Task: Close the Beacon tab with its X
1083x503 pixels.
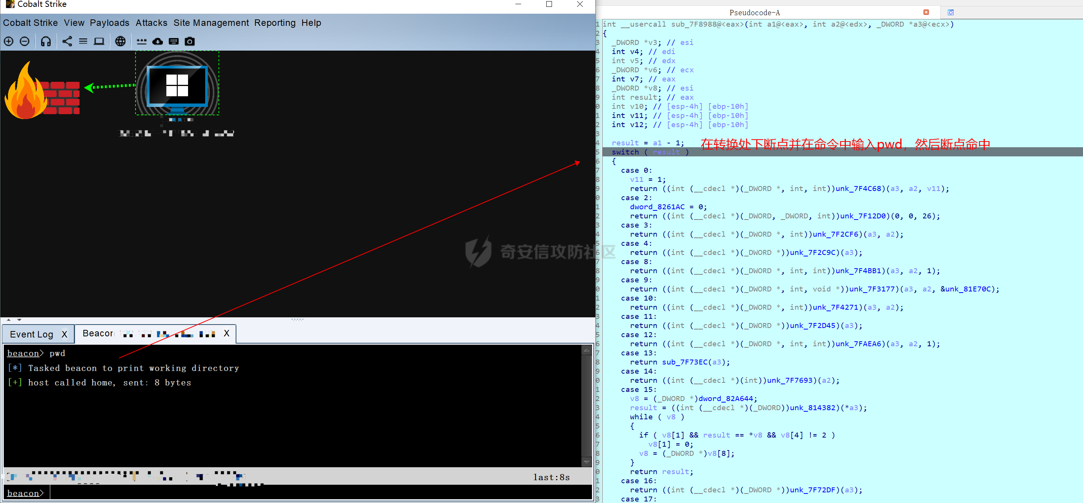Action: tap(226, 333)
